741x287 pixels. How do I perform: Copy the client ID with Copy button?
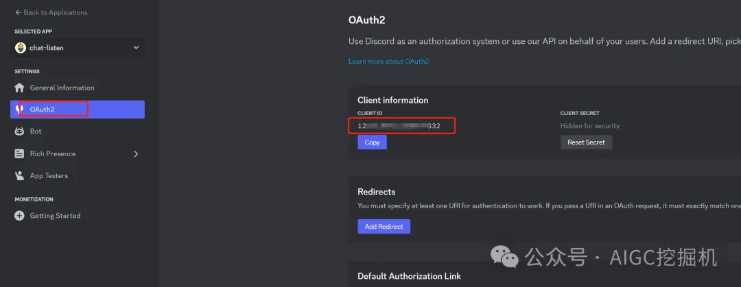pyautogui.click(x=372, y=142)
